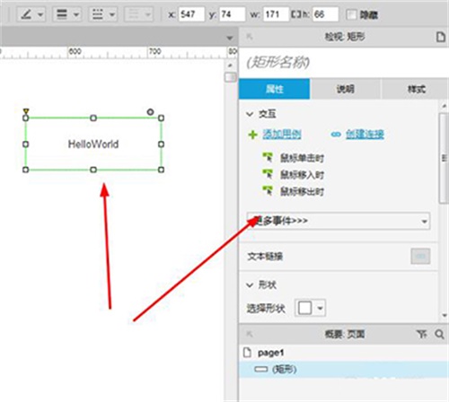Open the line width dropdown
Screen dimensions: 449x402
coord(67,14)
